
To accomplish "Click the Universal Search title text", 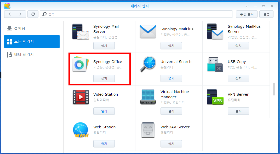I will [x=176, y=62].
